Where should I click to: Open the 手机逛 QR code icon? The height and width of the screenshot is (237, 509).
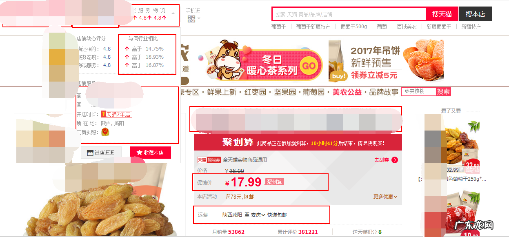pos(191,19)
